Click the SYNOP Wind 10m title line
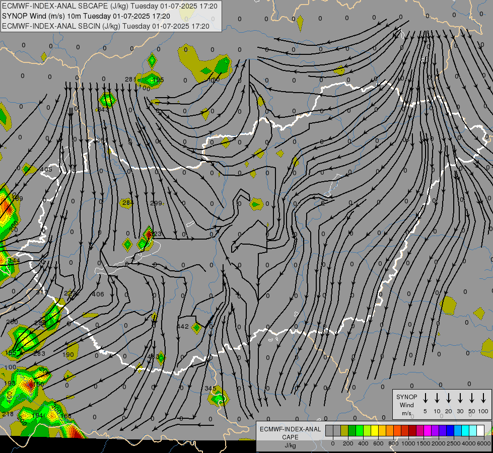This screenshot has width=493, height=453. 86,16
